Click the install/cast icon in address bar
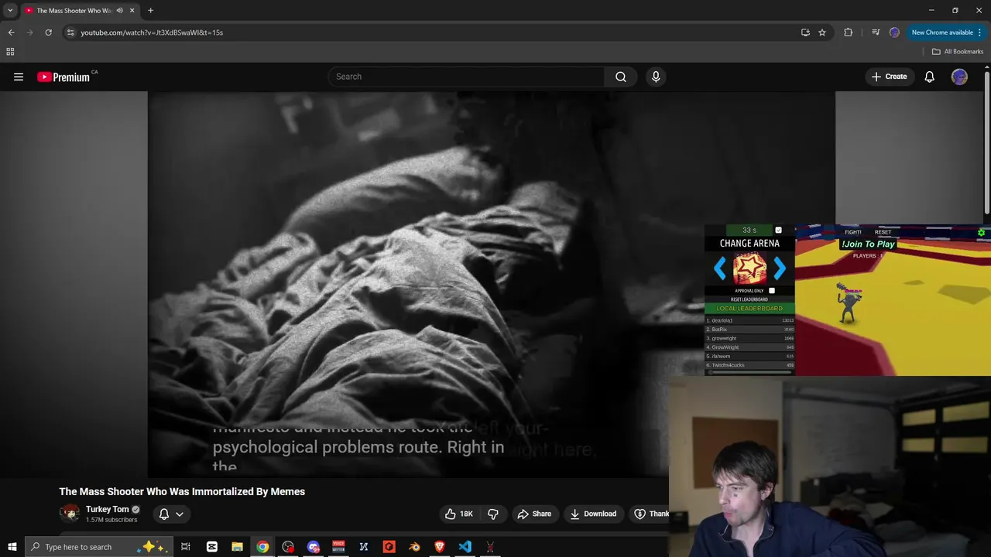 pyautogui.click(x=805, y=32)
